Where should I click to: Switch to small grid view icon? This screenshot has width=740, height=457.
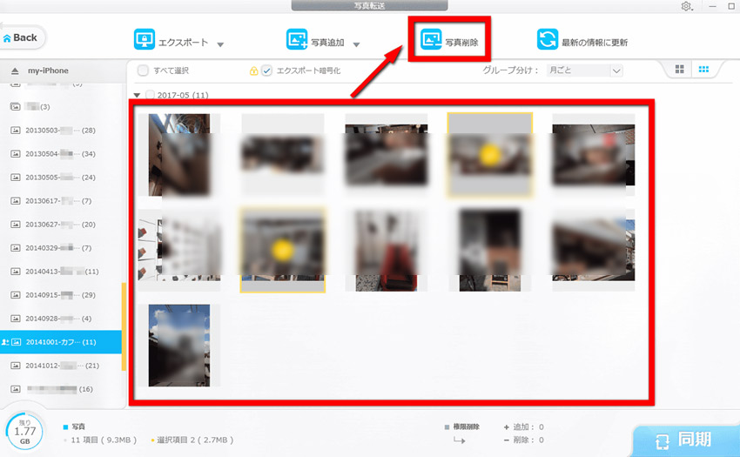pos(704,70)
